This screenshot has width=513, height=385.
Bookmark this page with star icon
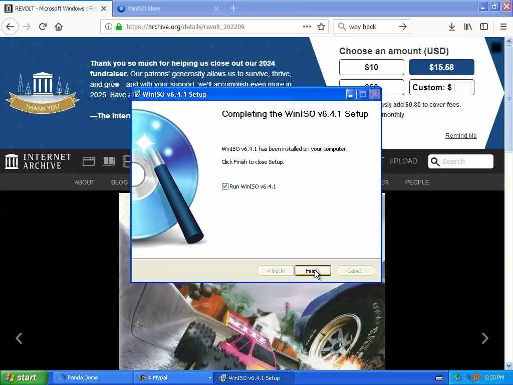point(321,27)
